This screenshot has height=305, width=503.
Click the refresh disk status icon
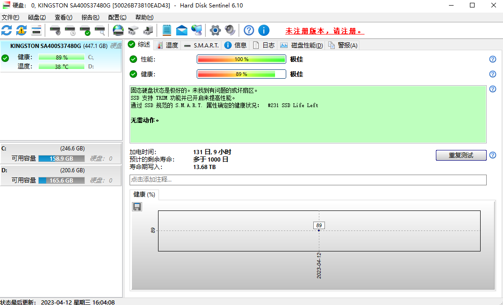click(x=6, y=30)
